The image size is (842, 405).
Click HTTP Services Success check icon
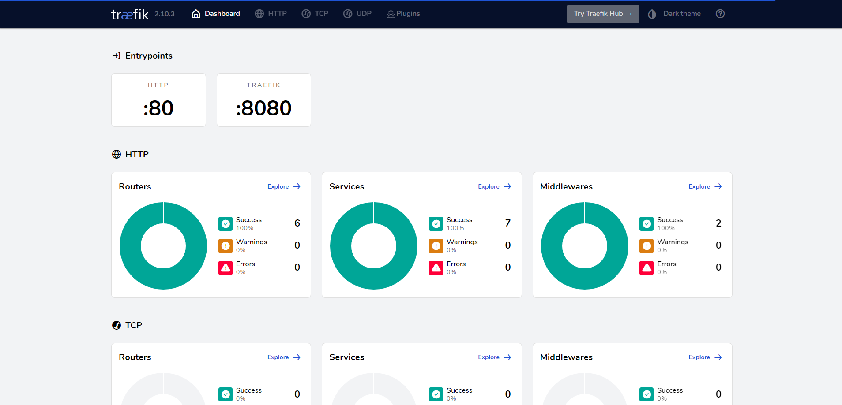(x=436, y=224)
